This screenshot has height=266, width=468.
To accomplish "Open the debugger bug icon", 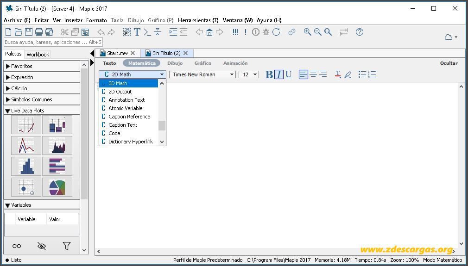I will [x=266, y=32].
